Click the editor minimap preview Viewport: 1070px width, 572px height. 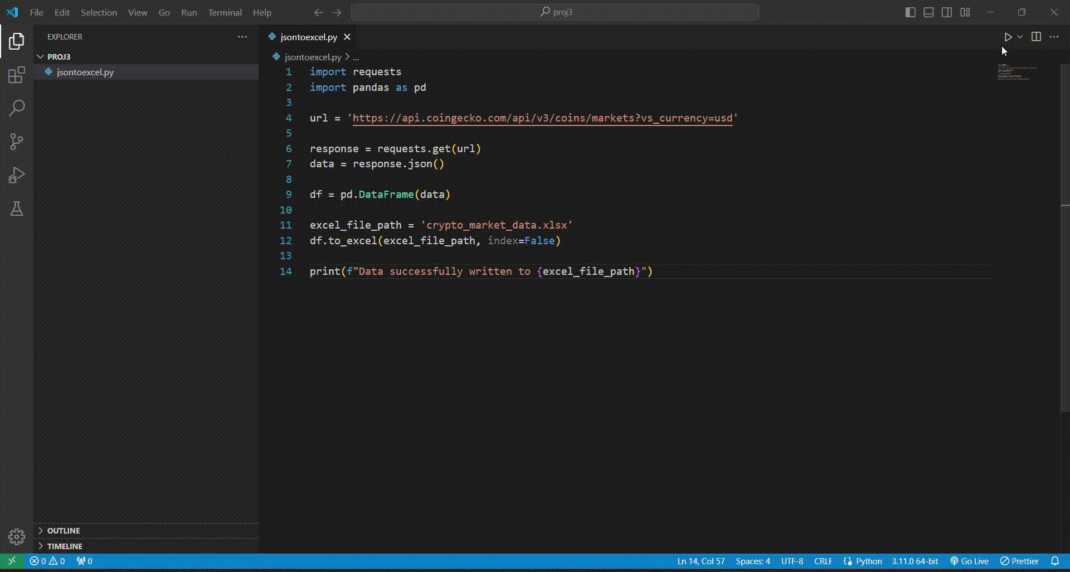click(x=1017, y=72)
